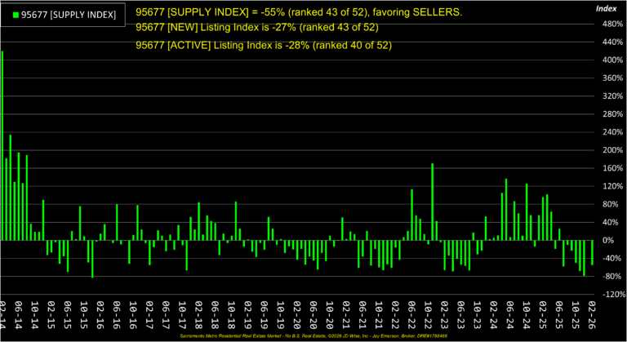Image resolution: width=627 pixels, height=342 pixels.
Task: Click the 02-24 date label
Action: click(494, 315)
